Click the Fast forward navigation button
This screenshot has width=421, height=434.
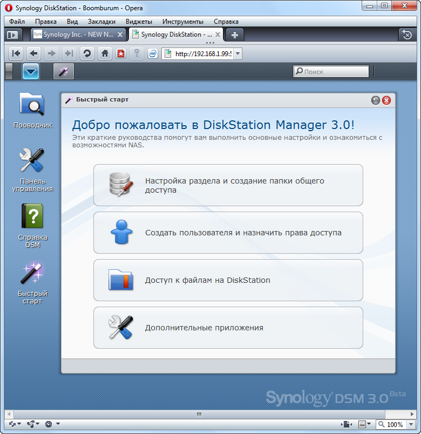coord(69,53)
